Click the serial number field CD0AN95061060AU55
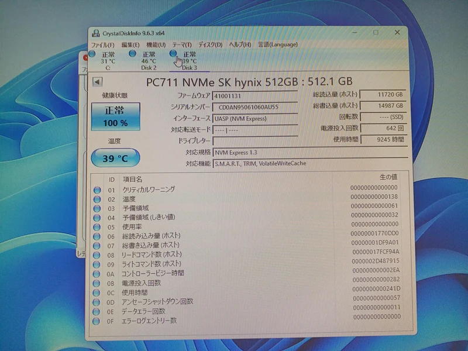The image size is (468, 351). pos(255,107)
